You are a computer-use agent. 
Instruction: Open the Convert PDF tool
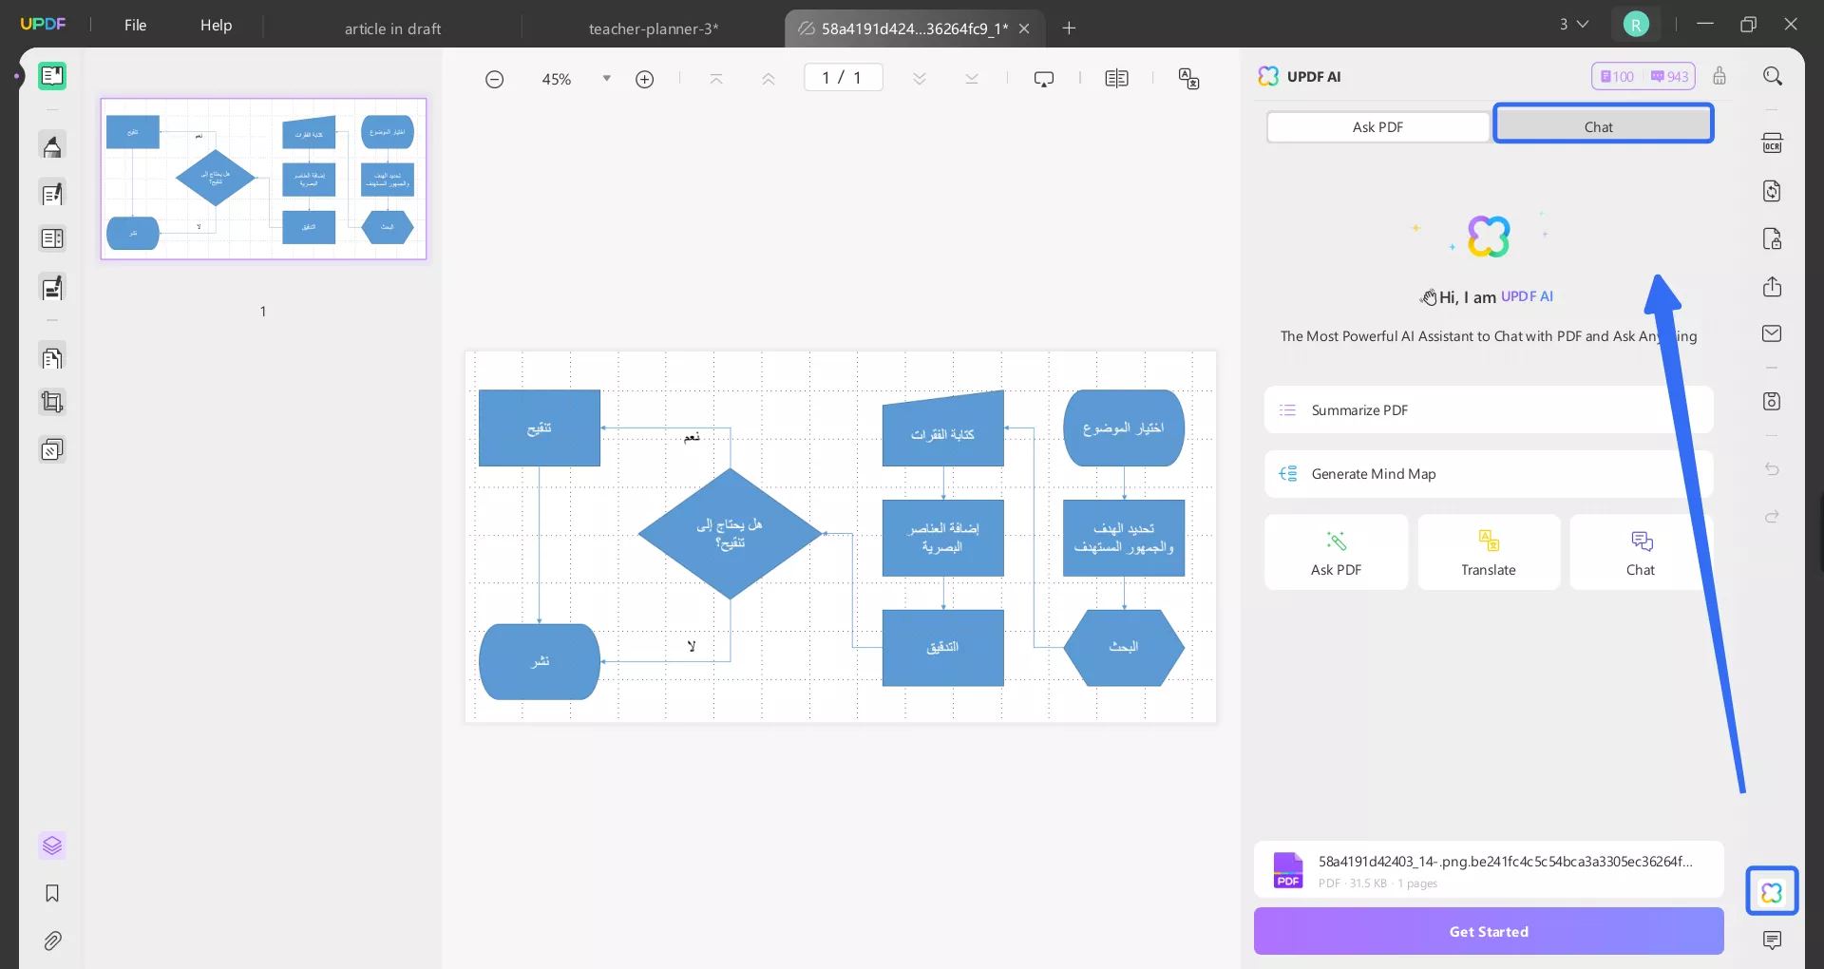tap(1772, 191)
